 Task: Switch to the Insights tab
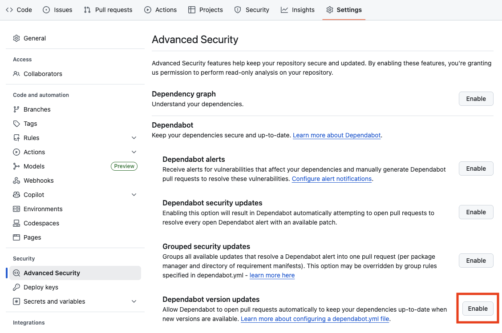297,10
